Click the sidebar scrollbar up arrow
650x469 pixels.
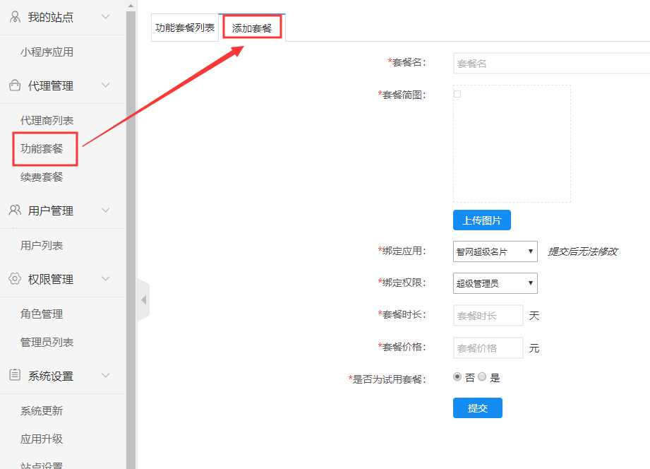pyautogui.click(x=131, y=6)
